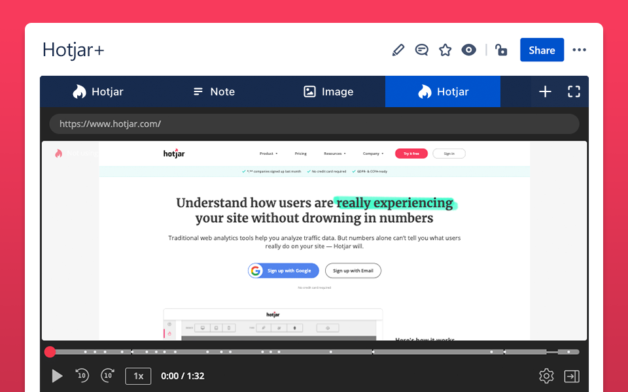628x392 pixels.
Task: Click the recording progress timeline bar
Action: click(x=314, y=352)
